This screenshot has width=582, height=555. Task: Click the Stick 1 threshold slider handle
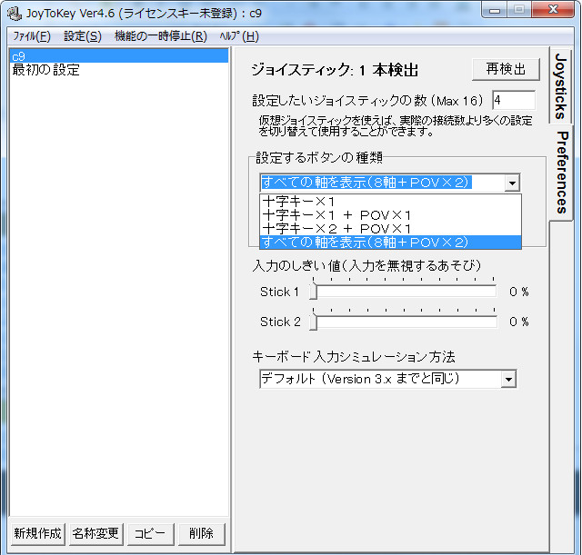313,292
